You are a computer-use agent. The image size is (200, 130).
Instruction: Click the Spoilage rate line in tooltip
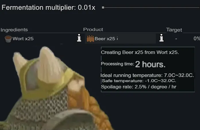139,87
